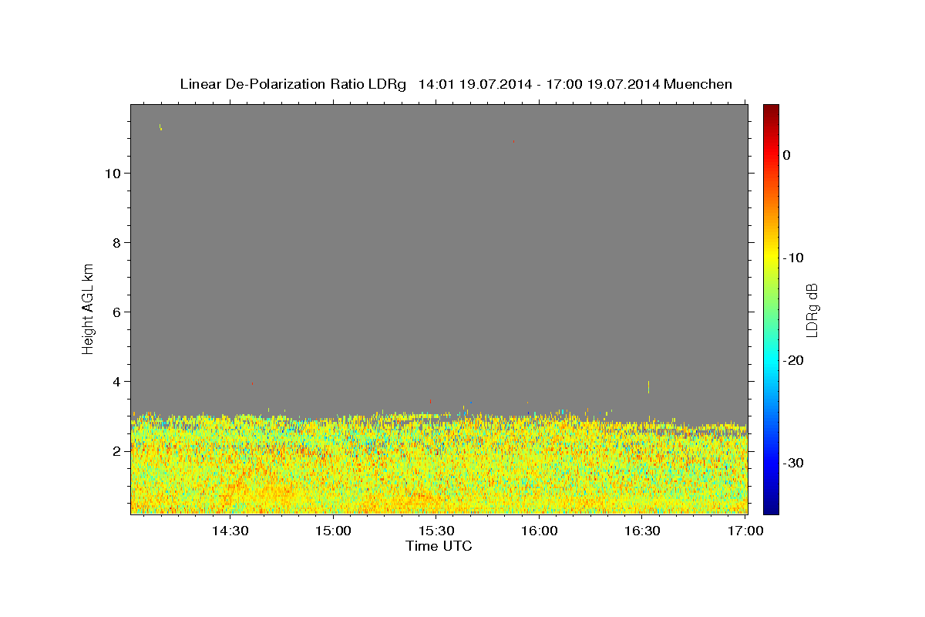Click the height tick label 10
925x617 pixels.
[113, 174]
